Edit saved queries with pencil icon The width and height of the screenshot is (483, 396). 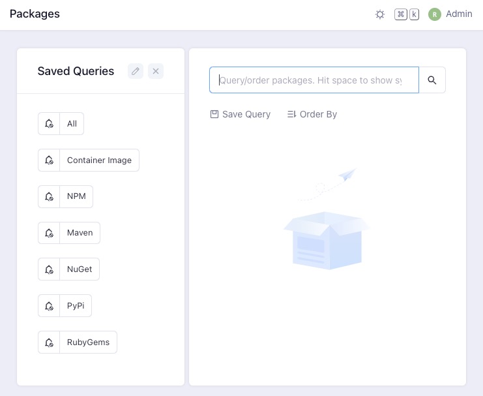click(x=136, y=71)
